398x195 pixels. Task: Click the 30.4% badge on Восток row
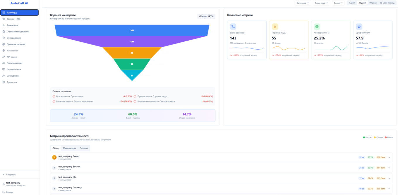(x=370, y=168)
